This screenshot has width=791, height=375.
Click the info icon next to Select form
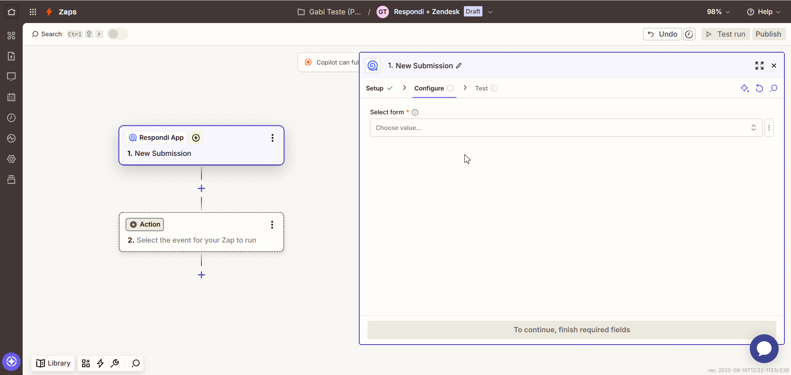[415, 113]
